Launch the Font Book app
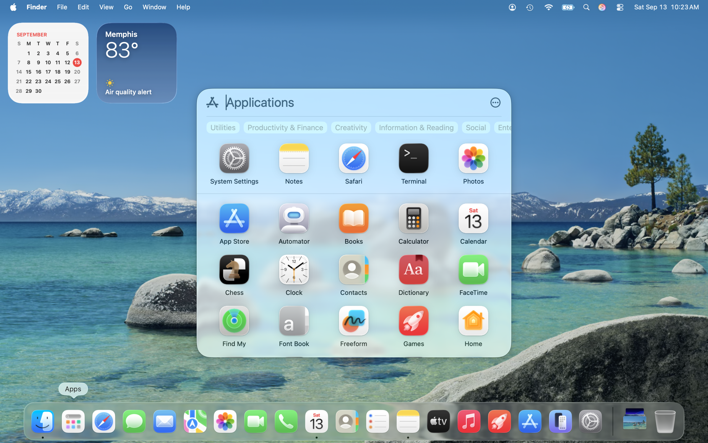The image size is (708, 443). pyautogui.click(x=294, y=321)
